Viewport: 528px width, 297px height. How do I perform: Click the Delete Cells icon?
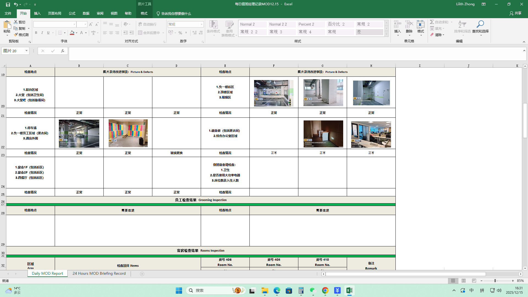(409, 24)
